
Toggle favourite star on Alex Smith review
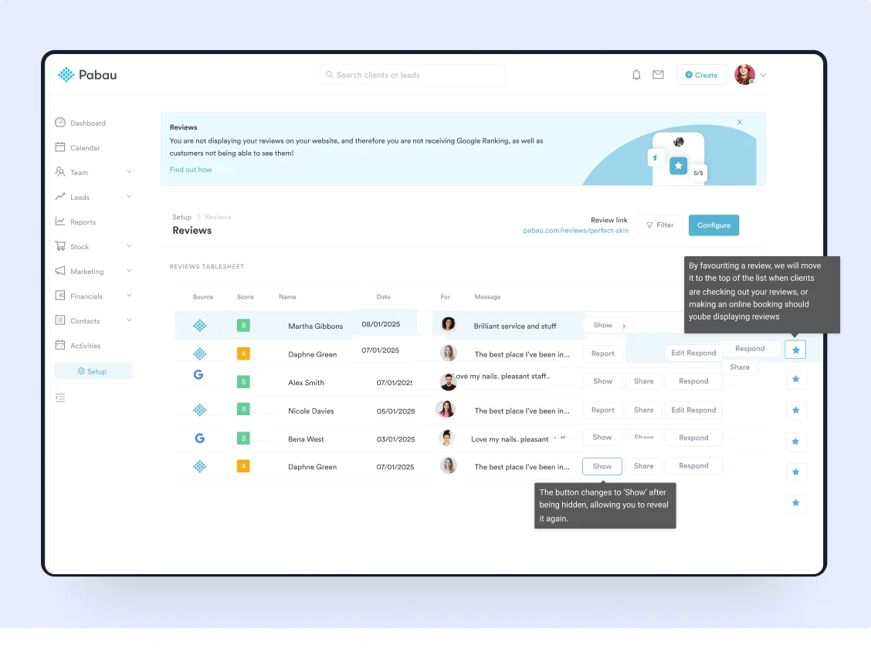click(x=795, y=379)
